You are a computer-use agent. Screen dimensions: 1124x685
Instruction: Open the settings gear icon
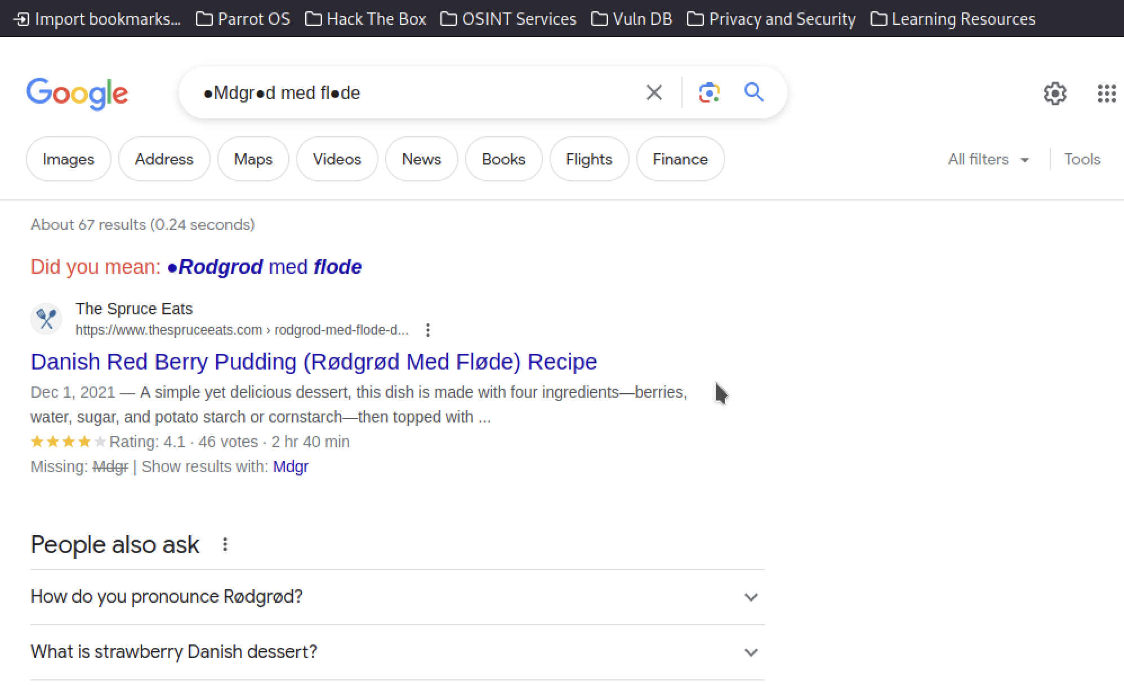tap(1055, 94)
